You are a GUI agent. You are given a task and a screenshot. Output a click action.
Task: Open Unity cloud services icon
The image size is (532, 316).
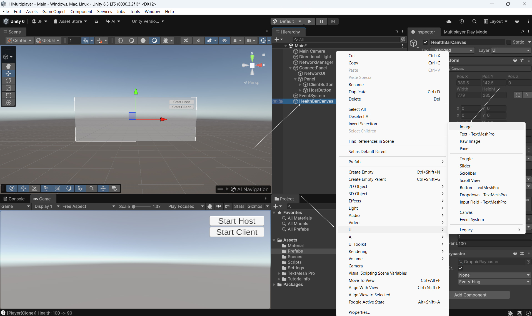pos(449,21)
